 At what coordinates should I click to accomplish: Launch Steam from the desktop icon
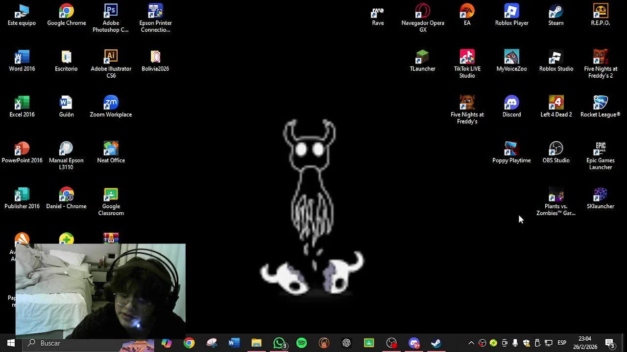click(556, 15)
